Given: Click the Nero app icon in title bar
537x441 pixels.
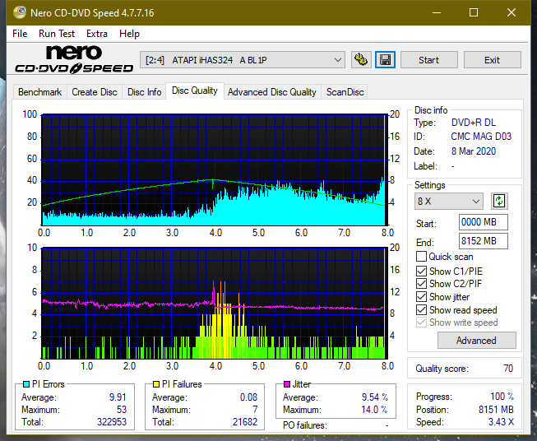Looking at the screenshot, I should pos(19,12).
